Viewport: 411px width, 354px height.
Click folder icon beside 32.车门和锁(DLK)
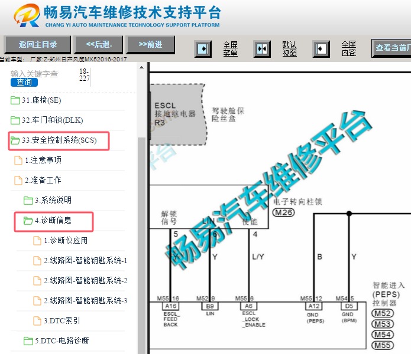point(15,120)
